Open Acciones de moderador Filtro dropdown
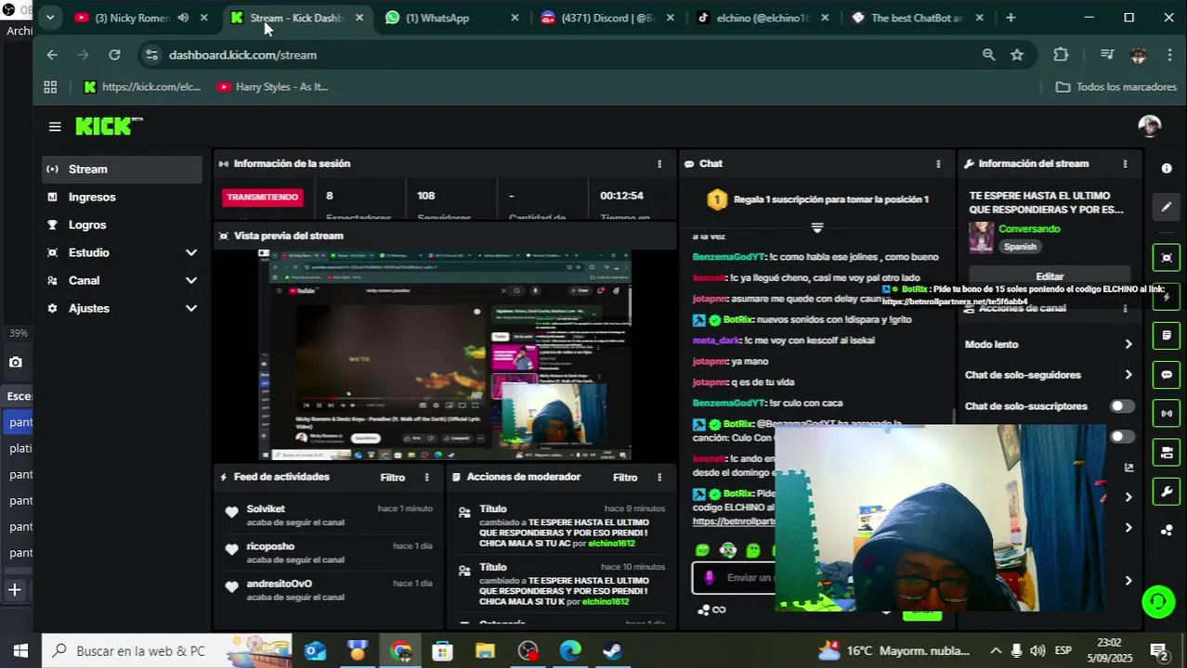This screenshot has height=668, width=1187. [625, 477]
